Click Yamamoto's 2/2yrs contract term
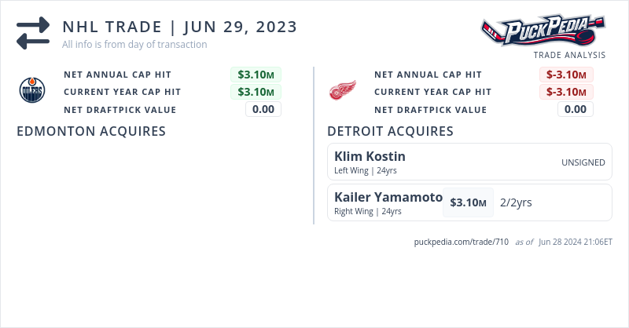Screen dimensions: 629x328 (516, 202)
